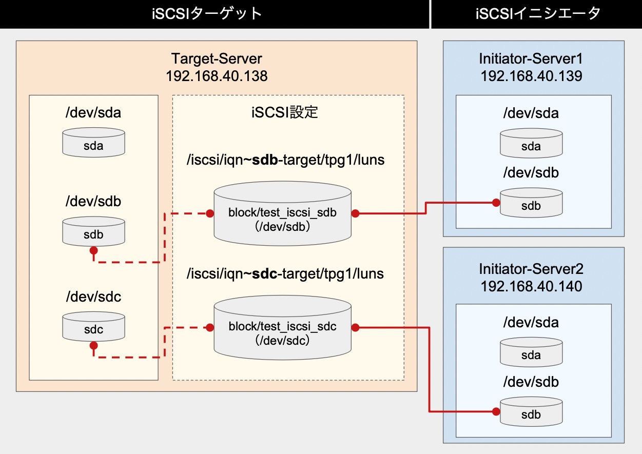Image resolution: width=642 pixels, height=454 pixels.
Task: Click the block/test_iscsi_sdb LUN cylinder
Action: click(x=282, y=214)
